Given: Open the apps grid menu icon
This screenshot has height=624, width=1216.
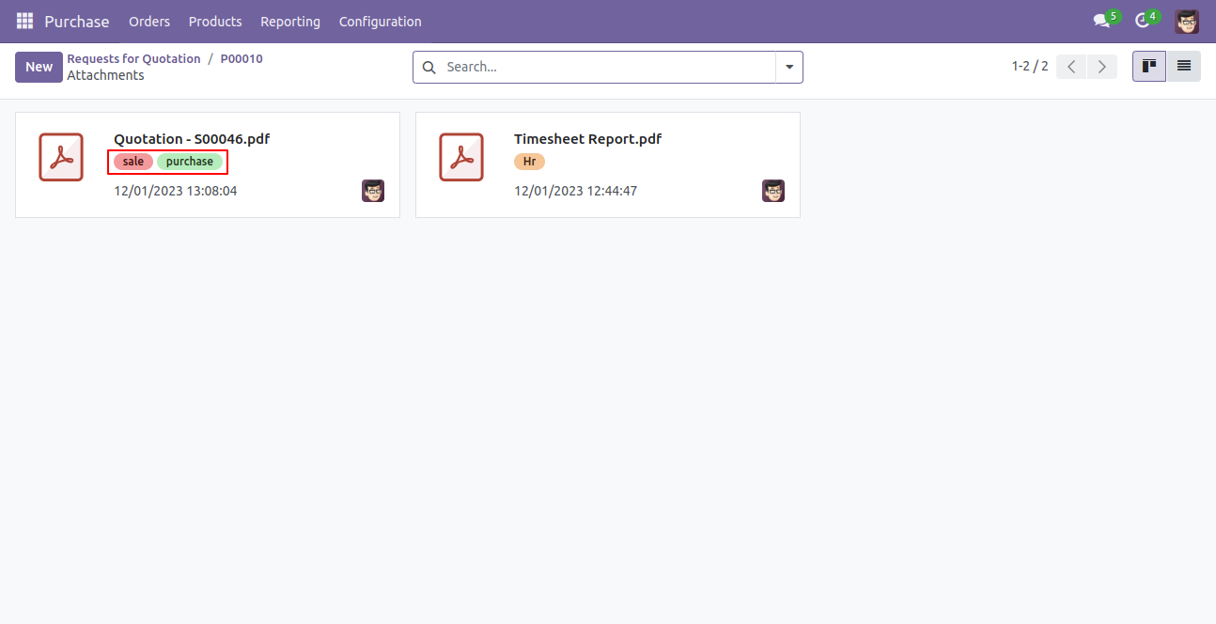Looking at the screenshot, I should point(24,21).
